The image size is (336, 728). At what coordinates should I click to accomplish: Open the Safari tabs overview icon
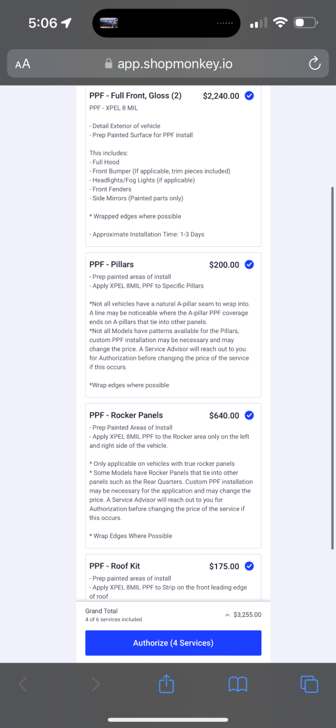[309, 684]
